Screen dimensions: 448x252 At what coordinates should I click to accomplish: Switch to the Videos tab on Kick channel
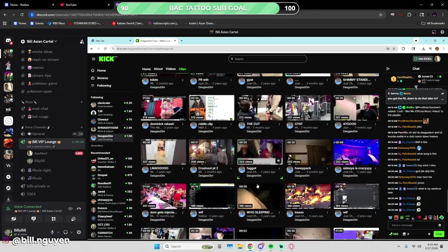coord(171,69)
